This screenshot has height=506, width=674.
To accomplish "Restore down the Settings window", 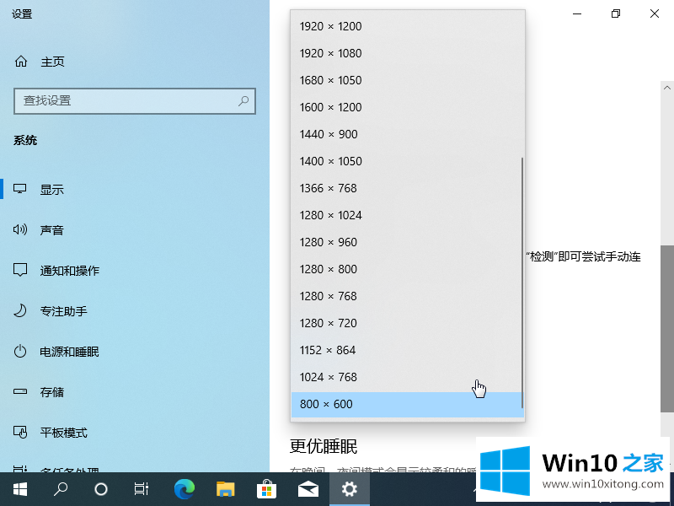I will point(616,13).
